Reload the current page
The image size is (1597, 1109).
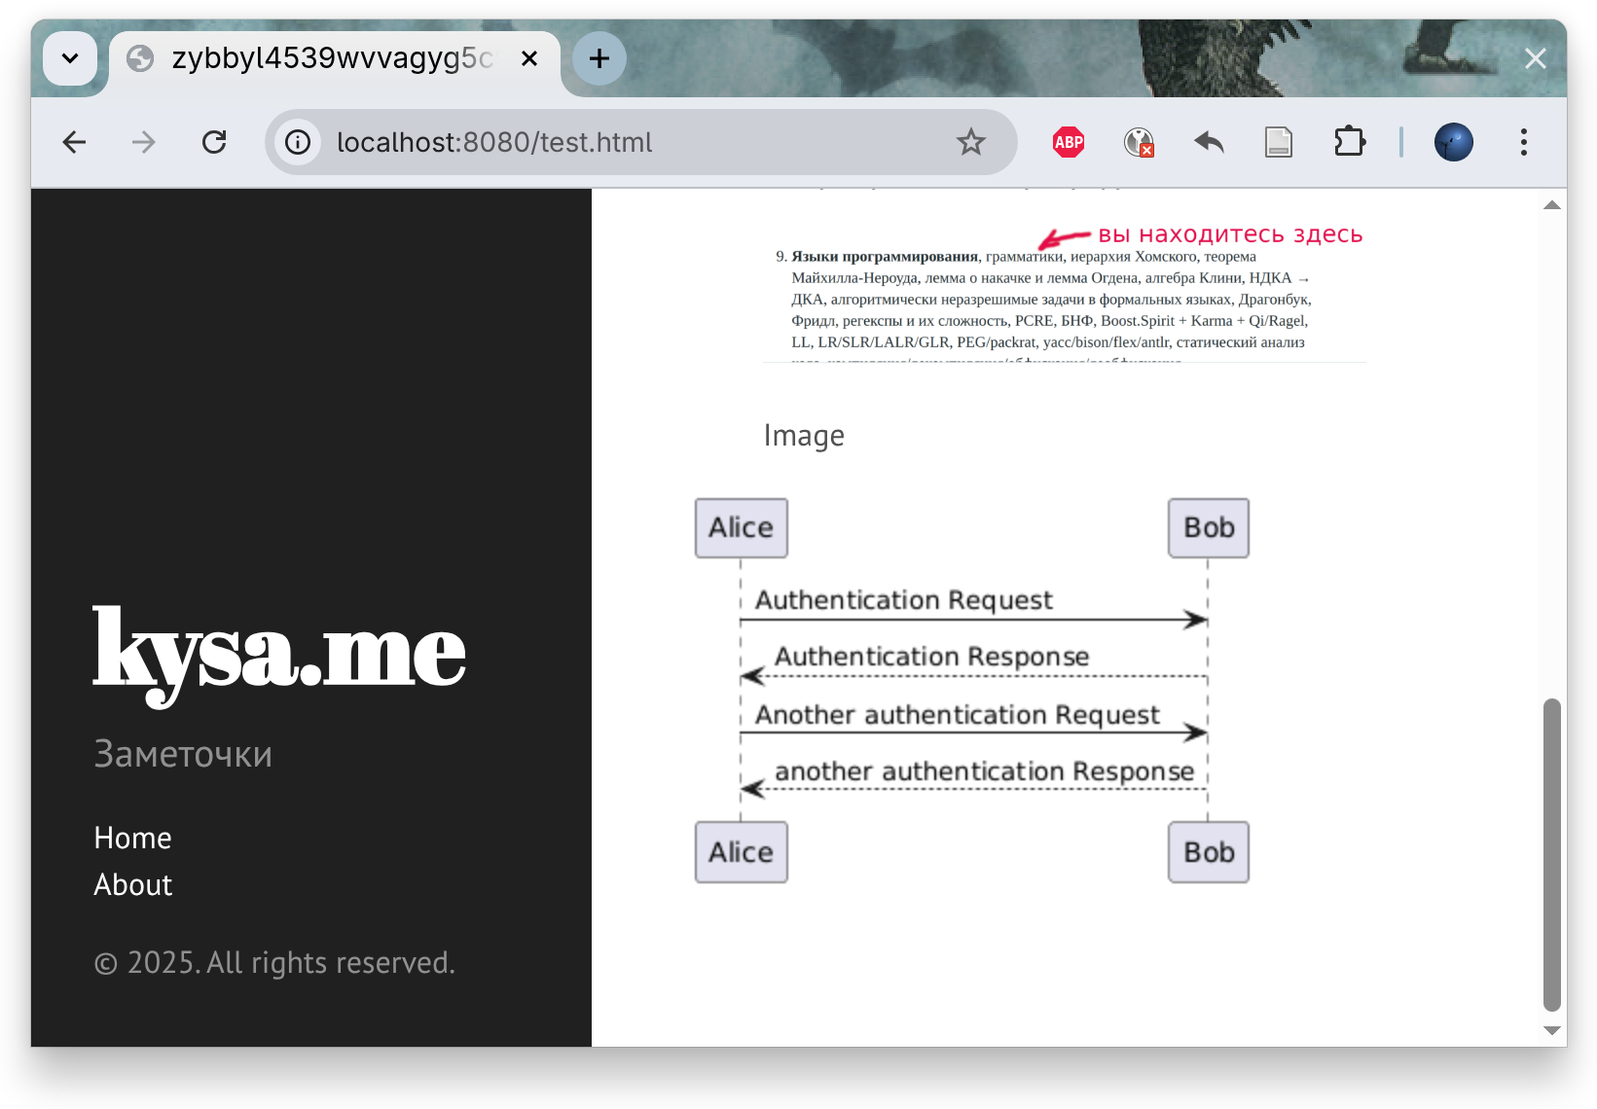214,143
